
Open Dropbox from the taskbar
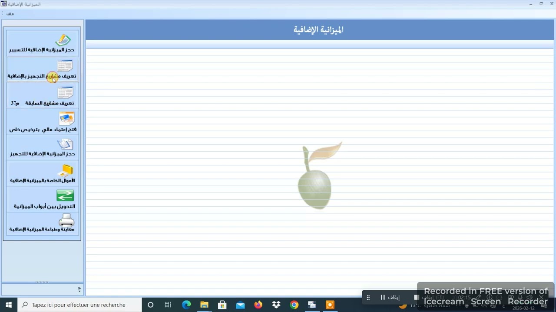point(276,305)
